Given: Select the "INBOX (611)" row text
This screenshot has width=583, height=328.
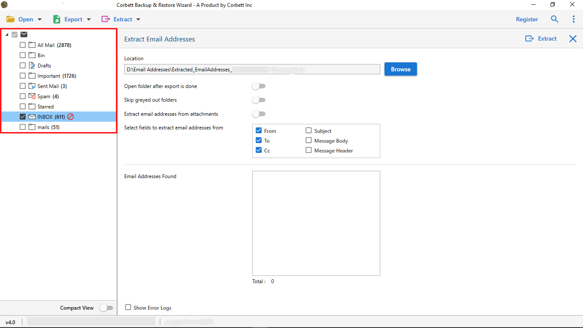Looking at the screenshot, I should [x=51, y=117].
